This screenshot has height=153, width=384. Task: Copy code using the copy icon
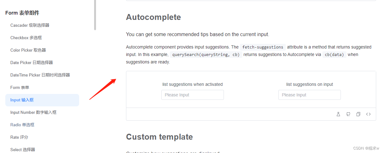[x=358, y=114]
